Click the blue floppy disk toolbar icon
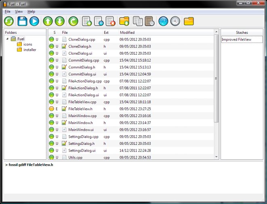Image resolution: width=267 pixels, height=204 pixels. pos(22,21)
